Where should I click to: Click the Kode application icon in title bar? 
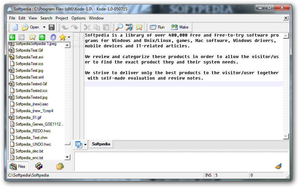coord(9,9)
